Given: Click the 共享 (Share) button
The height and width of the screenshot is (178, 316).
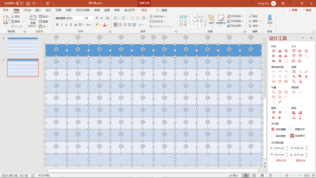Looking at the screenshot, I should 293,10.
